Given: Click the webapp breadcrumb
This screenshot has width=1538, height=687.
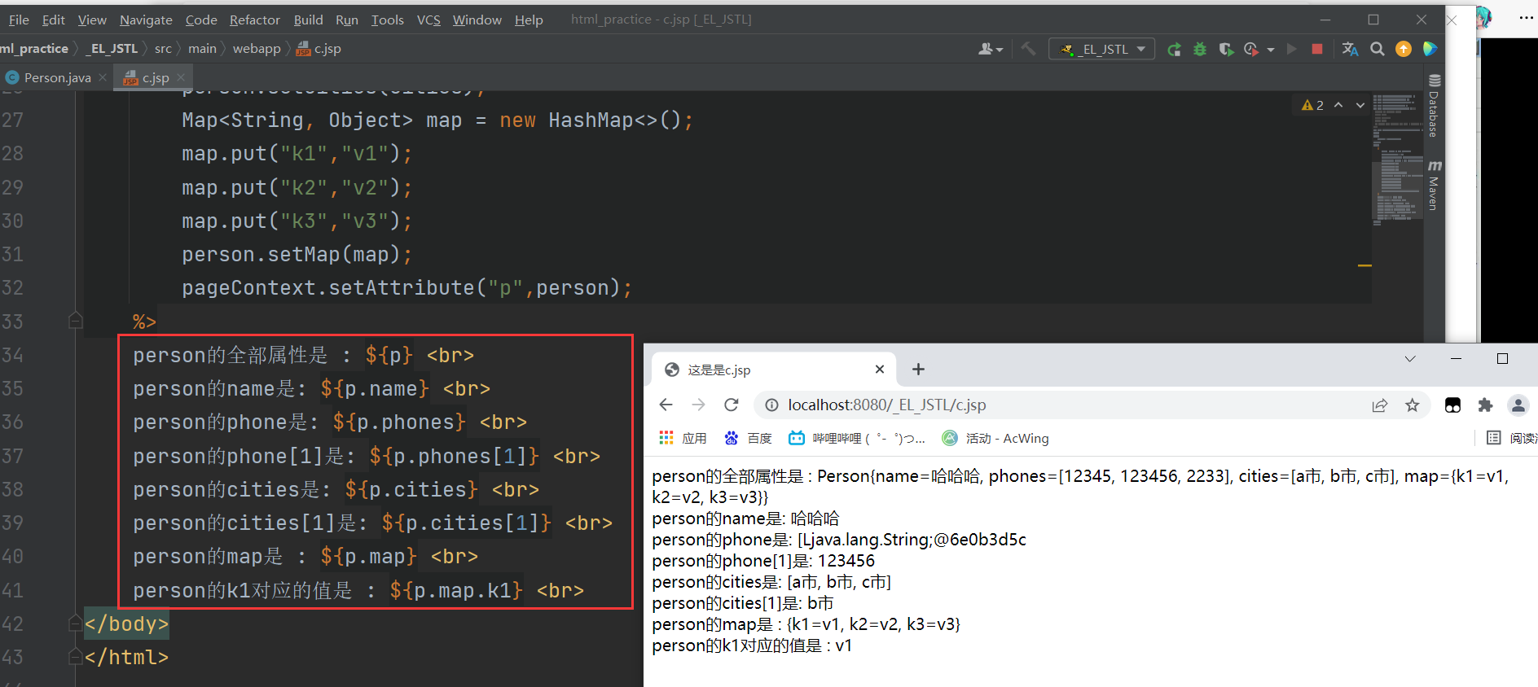Looking at the screenshot, I should click(x=257, y=49).
